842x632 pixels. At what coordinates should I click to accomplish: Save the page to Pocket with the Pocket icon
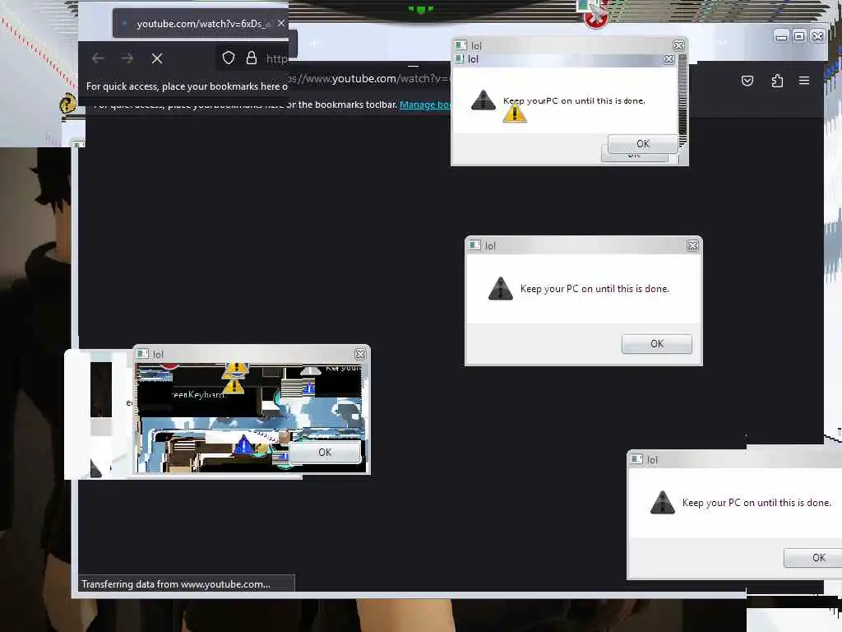747,81
